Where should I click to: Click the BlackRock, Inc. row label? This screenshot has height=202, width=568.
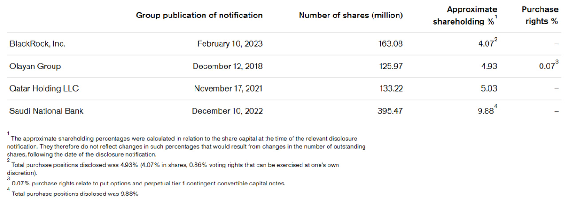(37, 44)
